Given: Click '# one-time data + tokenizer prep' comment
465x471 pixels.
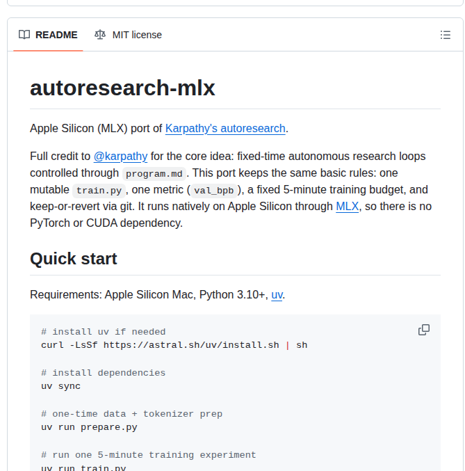Looking at the screenshot, I should click(x=132, y=414).
